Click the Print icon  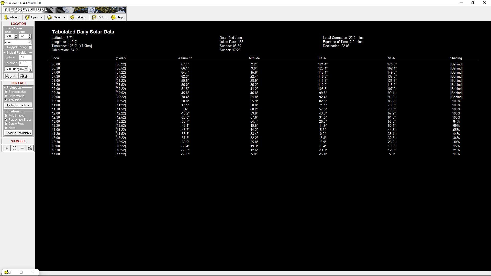click(x=94, y=17)
